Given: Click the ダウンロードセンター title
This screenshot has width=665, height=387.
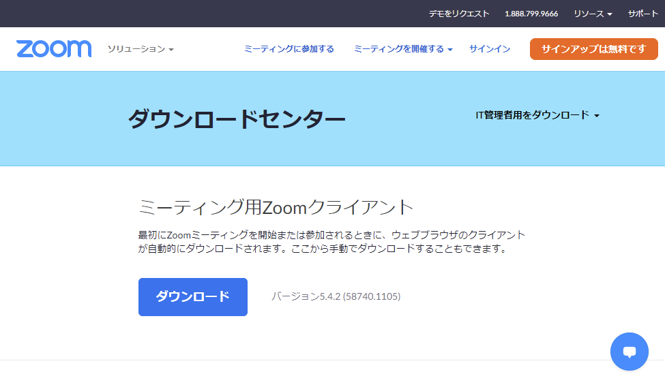Looking at the screenshot, I should [237, 119].
